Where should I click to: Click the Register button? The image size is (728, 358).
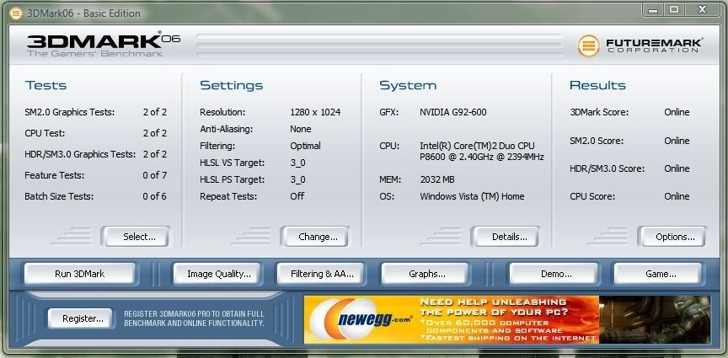(x=80, y=318)
